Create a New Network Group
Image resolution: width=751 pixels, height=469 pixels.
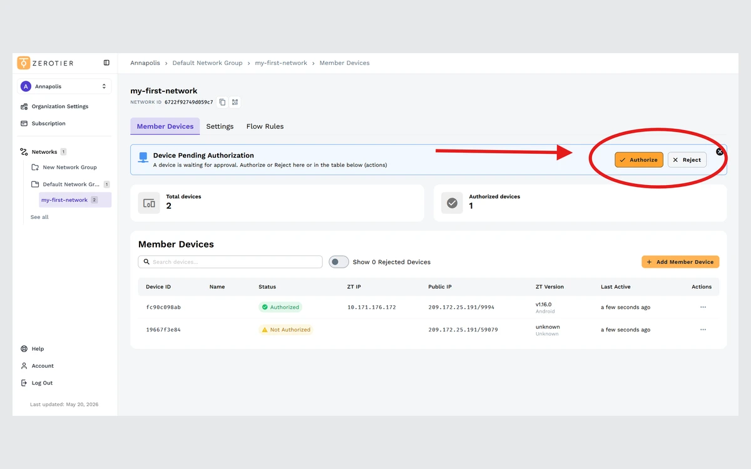65,168
